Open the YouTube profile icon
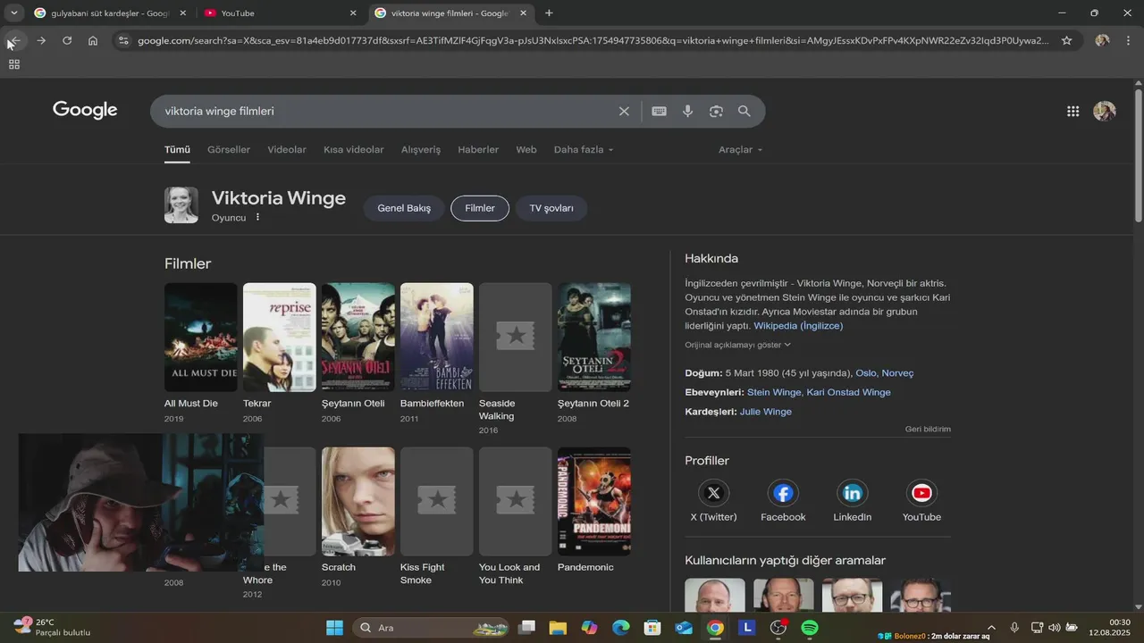Screen dimensions: 1144x643 pos(921,493)
